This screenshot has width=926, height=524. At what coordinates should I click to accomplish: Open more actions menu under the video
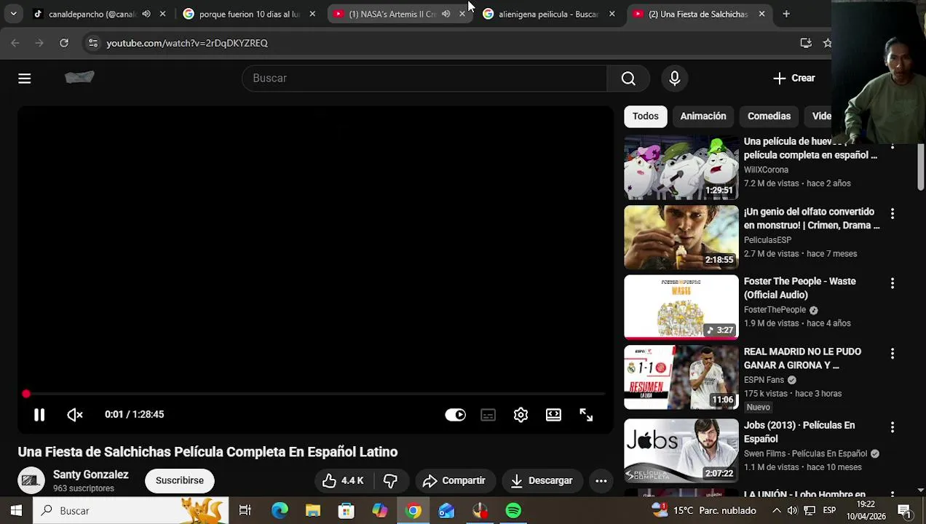click(x=601, y=480)
